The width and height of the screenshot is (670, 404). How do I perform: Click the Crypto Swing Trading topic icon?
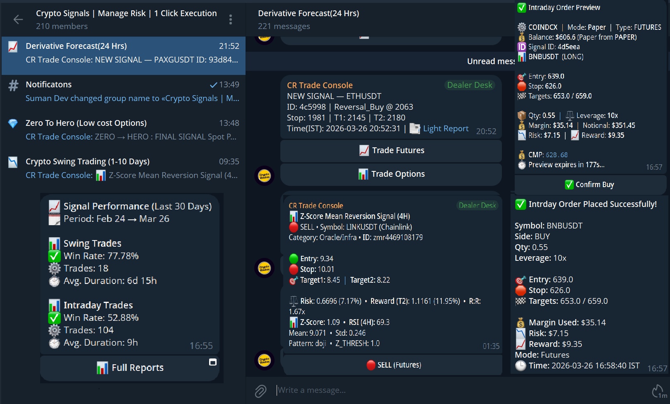[x=13, y=162]
